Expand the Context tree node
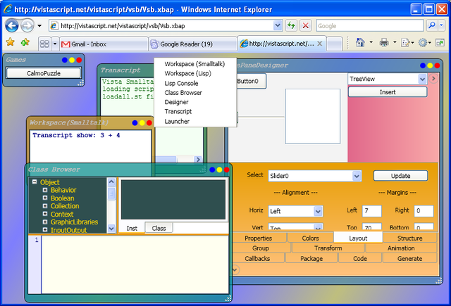 [45, 214]
